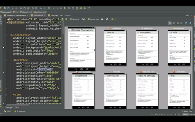Click the Make Project icon
This screenshot has height=122, width=195.
(49, 8)
